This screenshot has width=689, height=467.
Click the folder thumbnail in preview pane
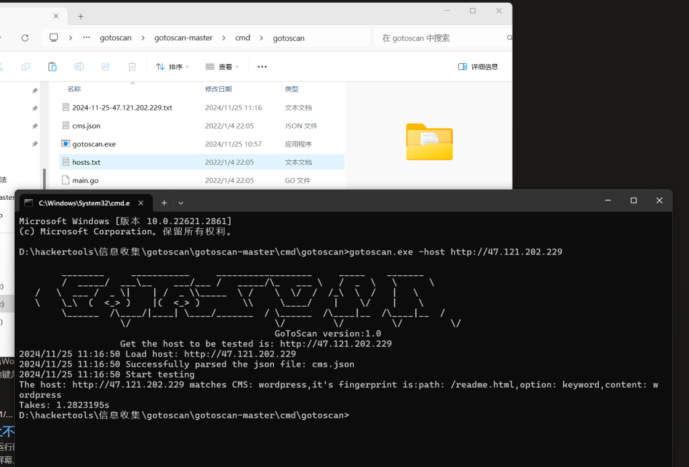pos(429,142)
